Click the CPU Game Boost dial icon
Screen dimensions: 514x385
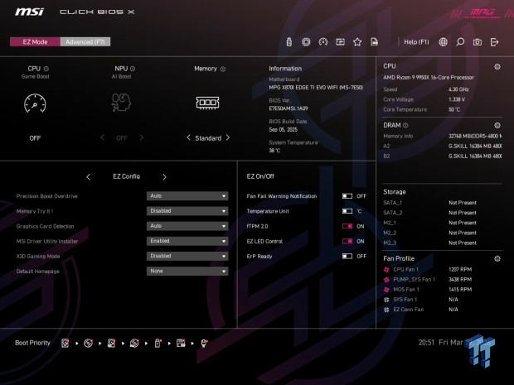pos(35,103)
